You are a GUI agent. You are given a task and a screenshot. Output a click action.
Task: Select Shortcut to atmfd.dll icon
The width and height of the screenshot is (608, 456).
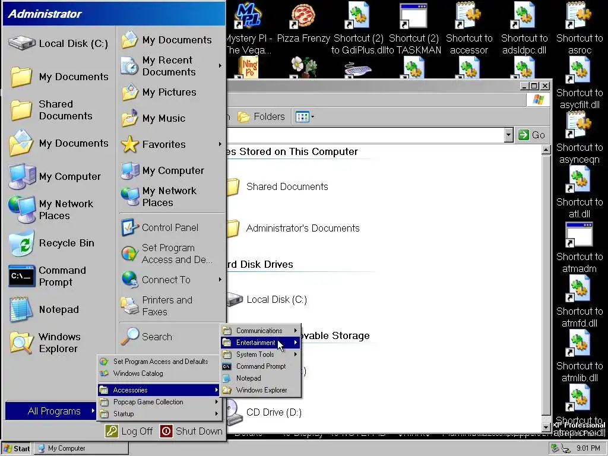coord(579,302)
